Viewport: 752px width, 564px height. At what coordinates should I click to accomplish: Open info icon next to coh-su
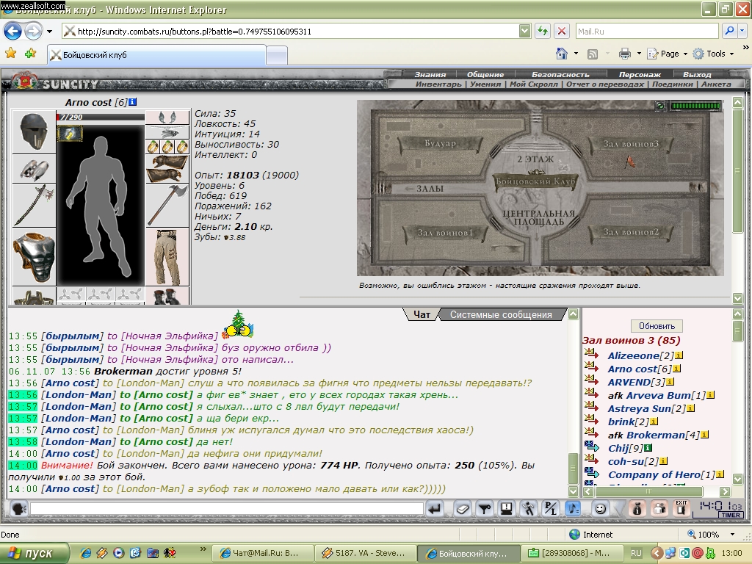[x=663, y=461]
